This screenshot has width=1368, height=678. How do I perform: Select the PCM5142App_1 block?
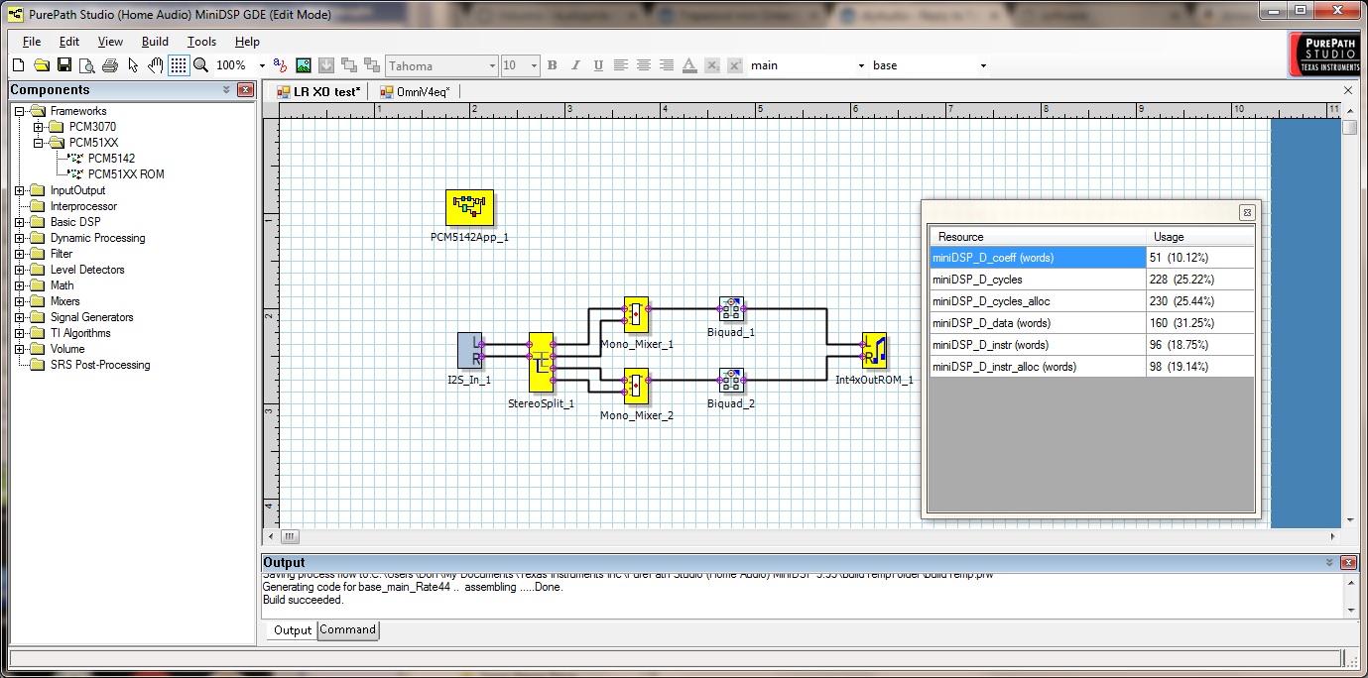pos(469,208)
